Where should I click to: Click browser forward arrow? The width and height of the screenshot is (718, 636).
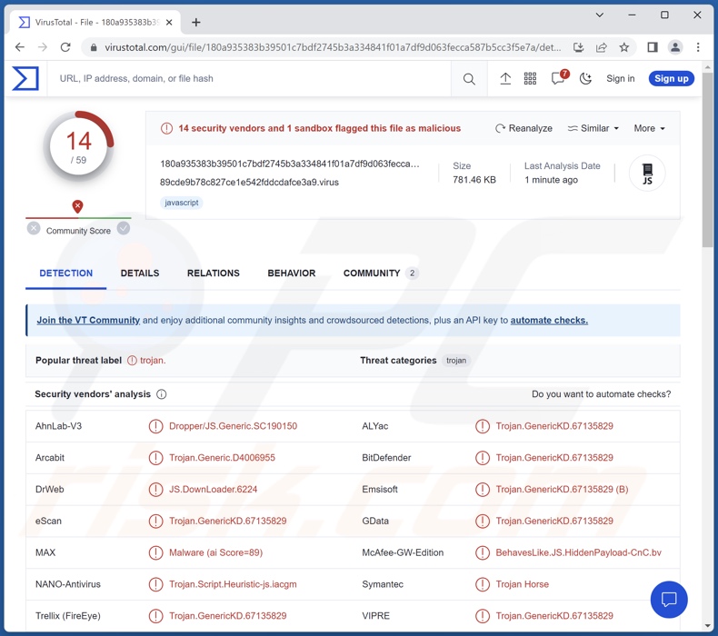[43, 47]
